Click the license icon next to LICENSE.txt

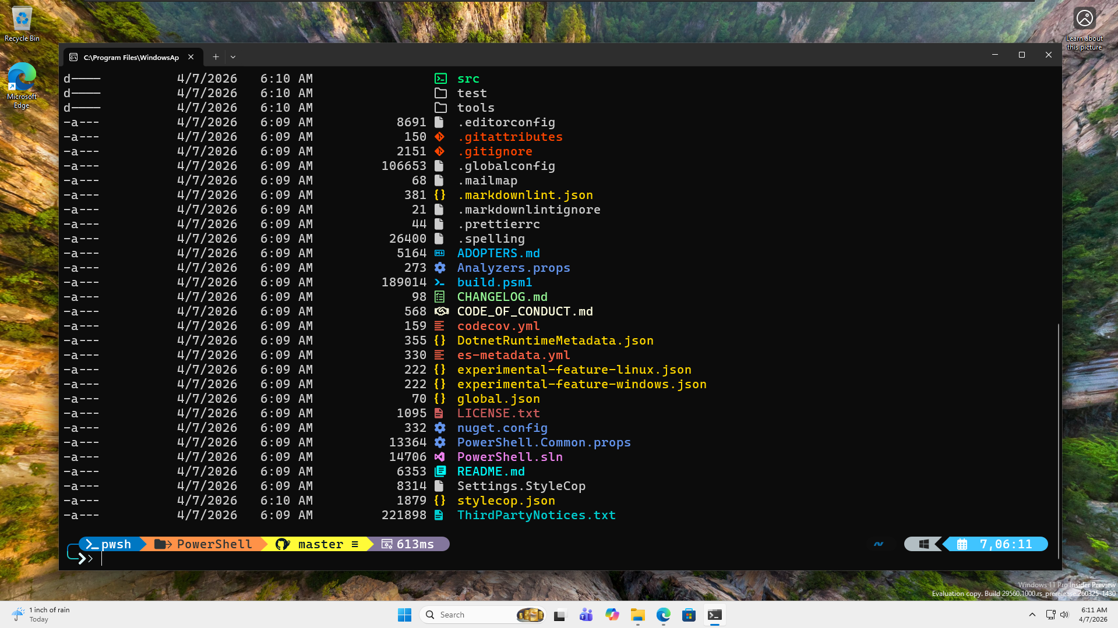point(439,413)
